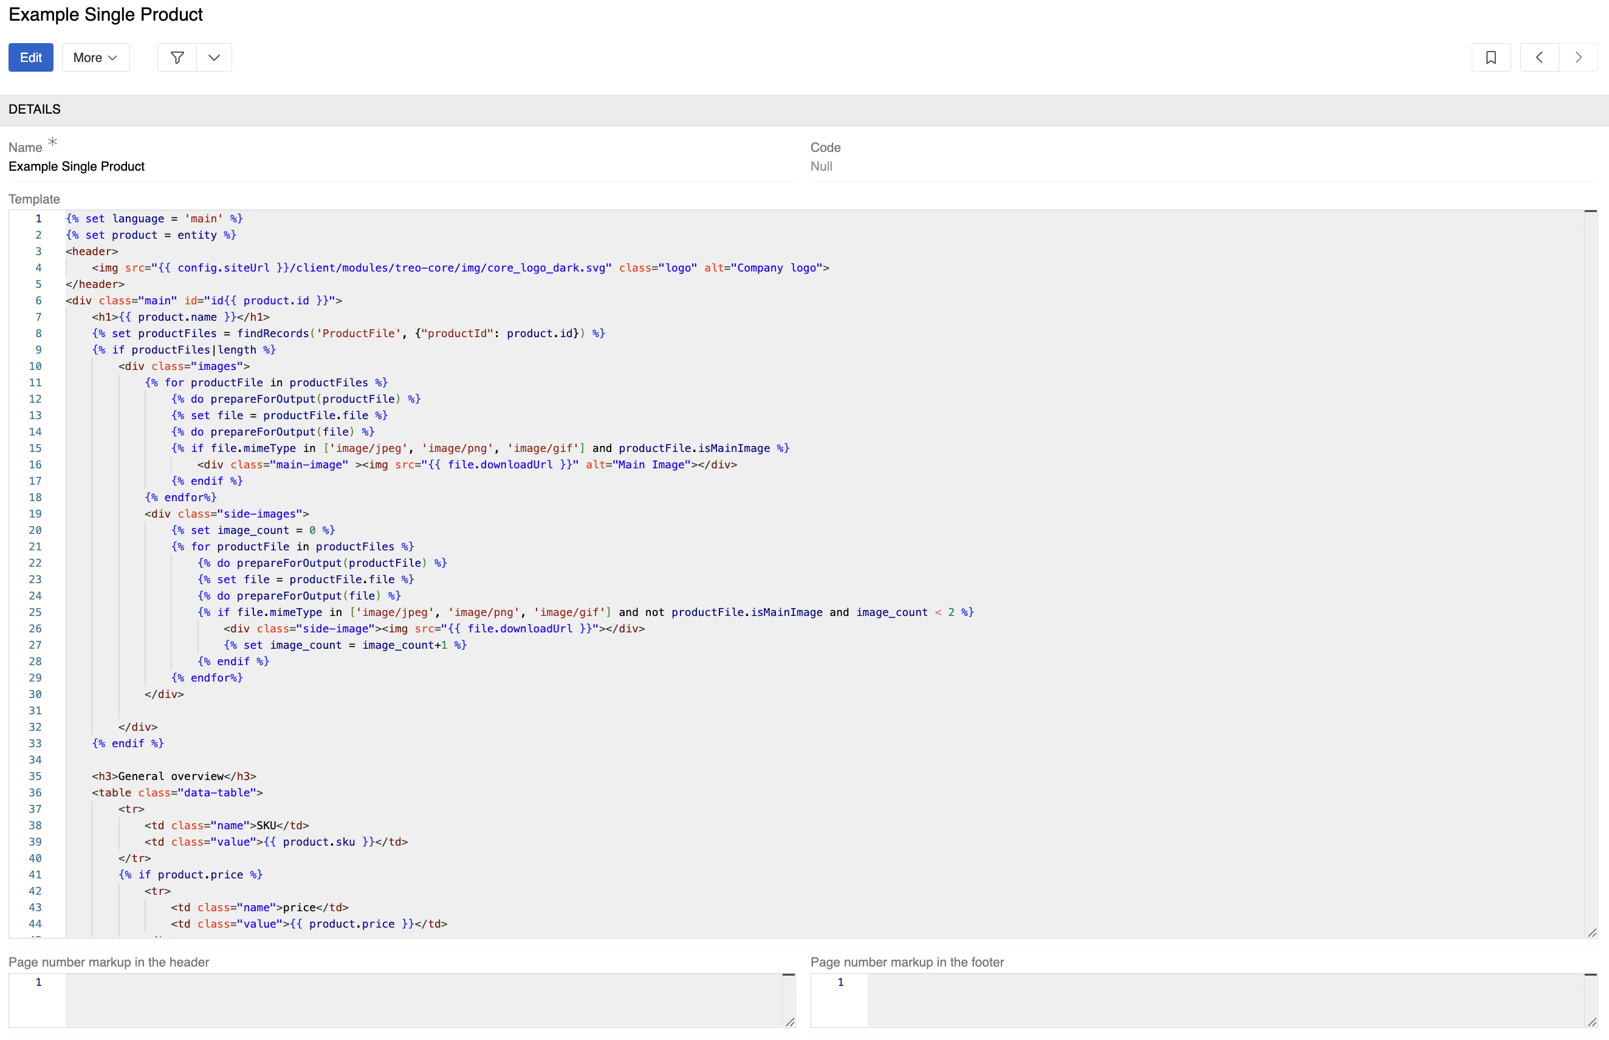Bookmark this record using the bookmark icon
This screenshot has width=1609, height=1040.
pos(1491,57)
